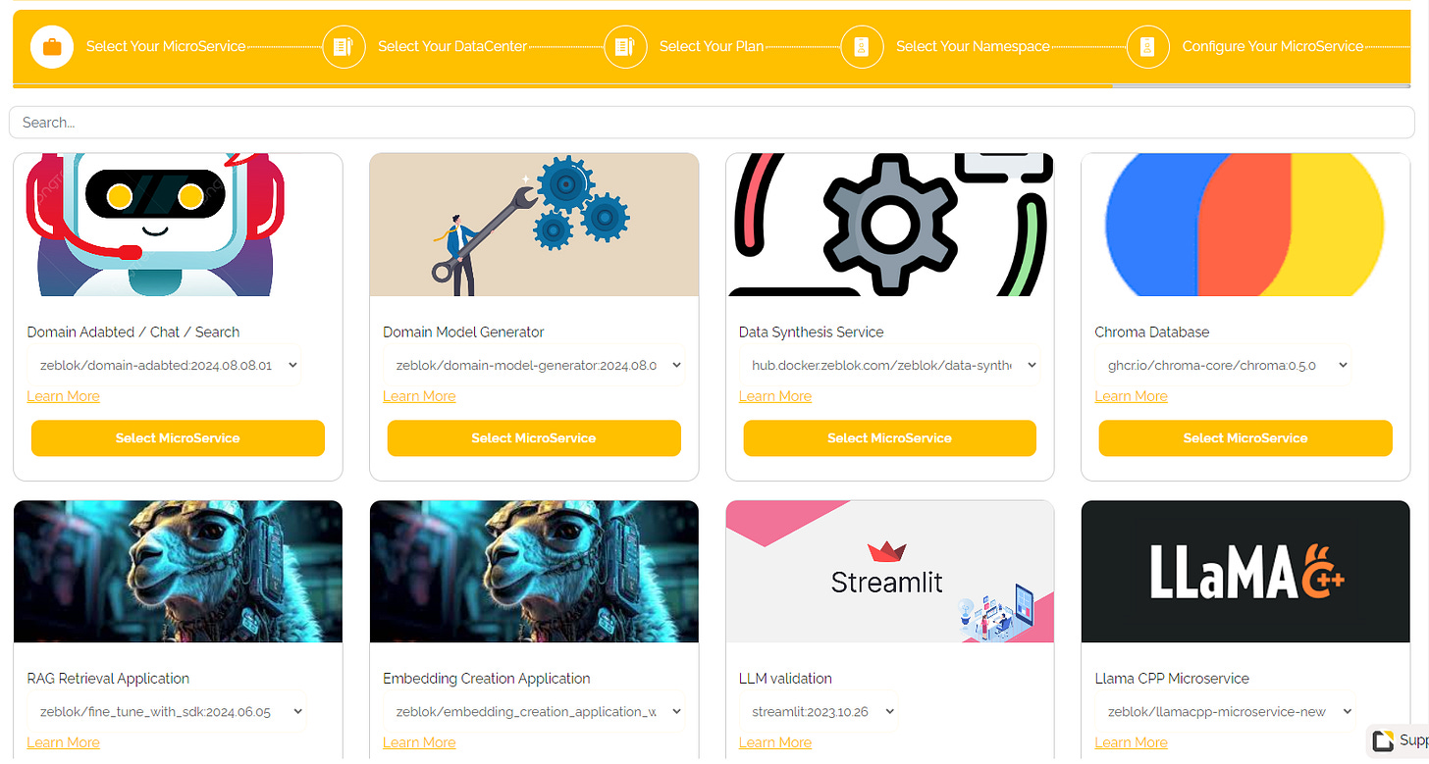Click the briefcase icon for Select Your MicroService
This screenshot has width=1429, height=764.
point(52,46)
